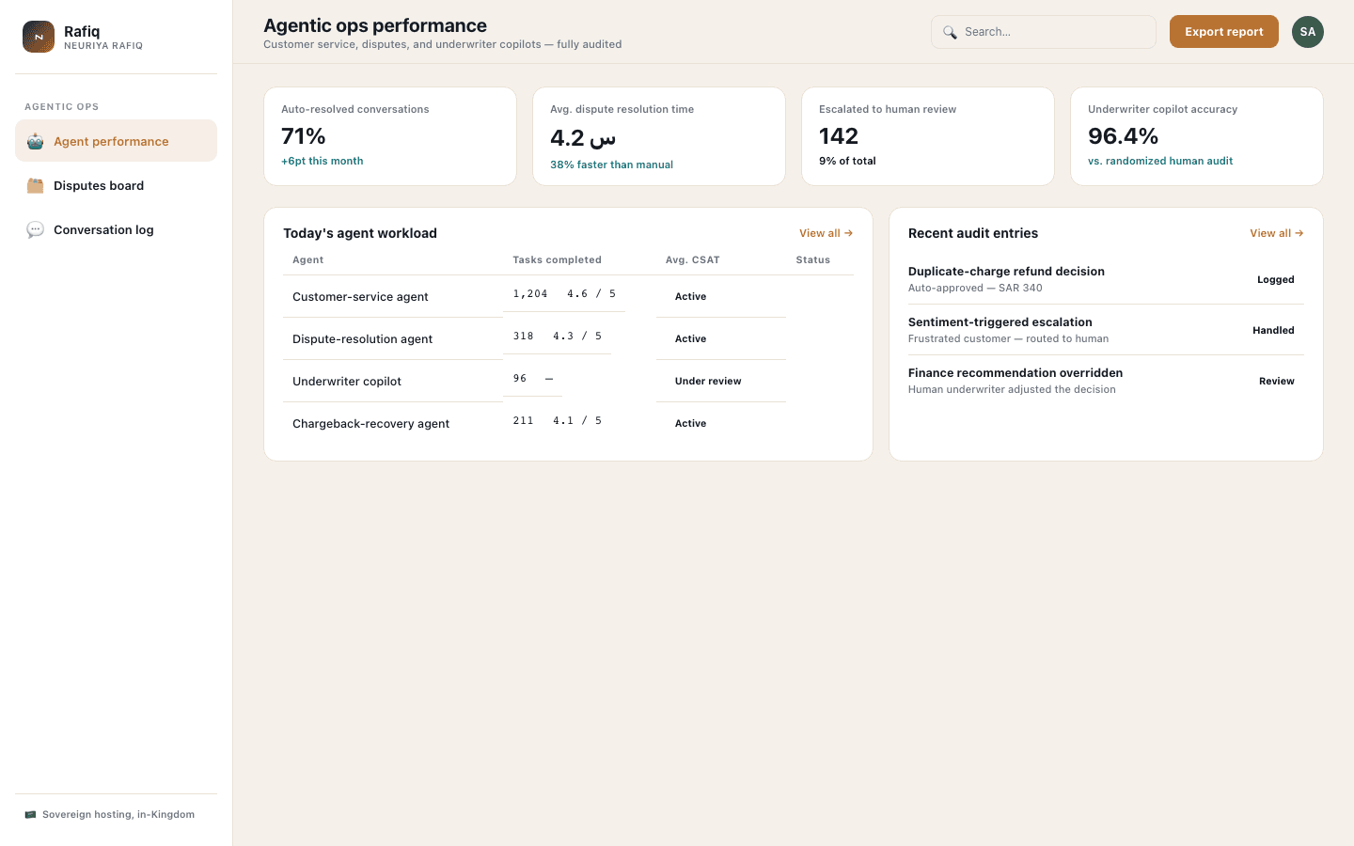Click the Logged status tag
The width and height of the screenshot is (1354, 846).
coord(1276,280)
